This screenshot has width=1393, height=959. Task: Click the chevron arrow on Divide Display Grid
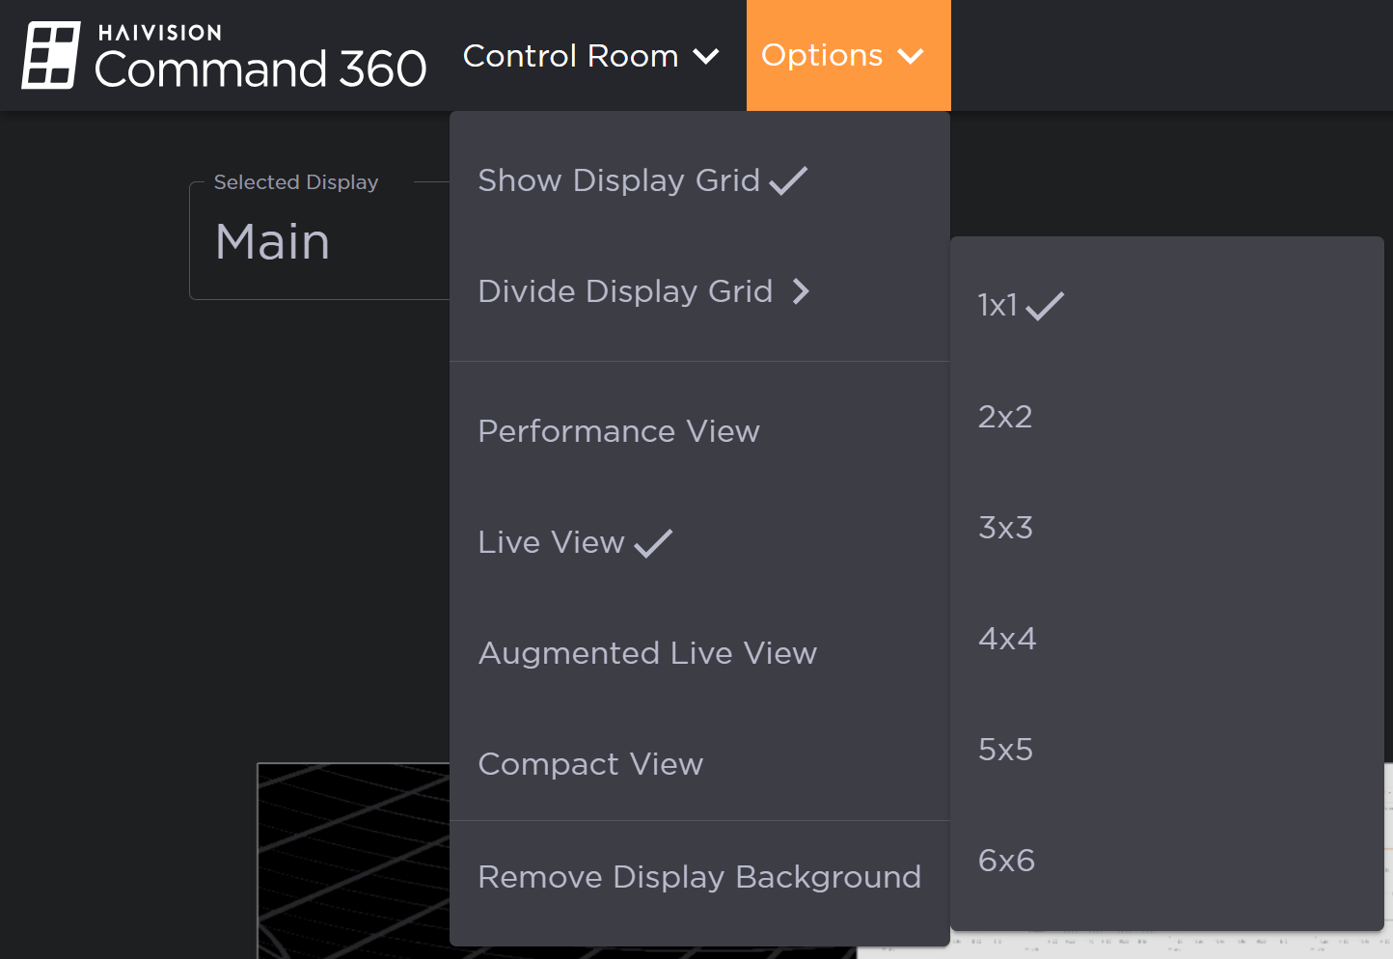coord(802,291)
